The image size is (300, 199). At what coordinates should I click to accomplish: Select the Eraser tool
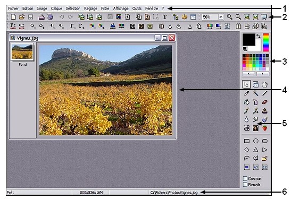(x=264, y=102)
